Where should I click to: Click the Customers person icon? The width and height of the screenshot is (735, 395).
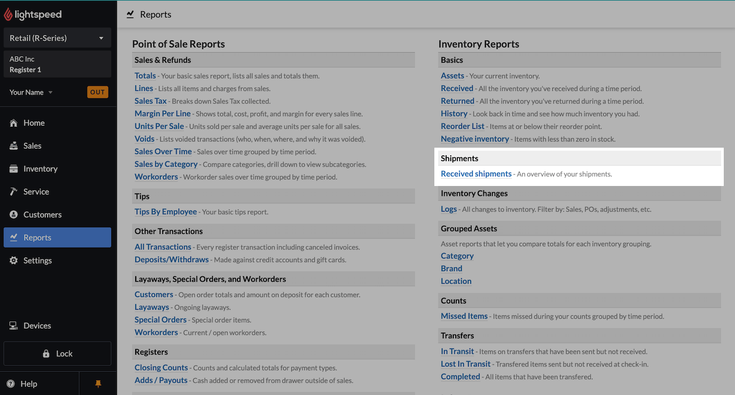pos(14,215)
